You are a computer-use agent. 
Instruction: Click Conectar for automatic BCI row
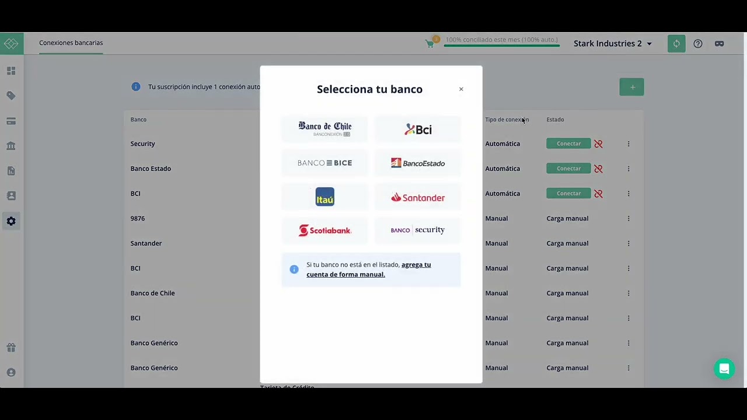pyautogui.click(x=568, y=194)
